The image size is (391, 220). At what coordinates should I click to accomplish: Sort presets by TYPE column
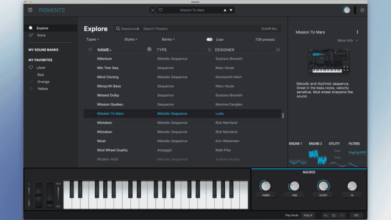162,50
